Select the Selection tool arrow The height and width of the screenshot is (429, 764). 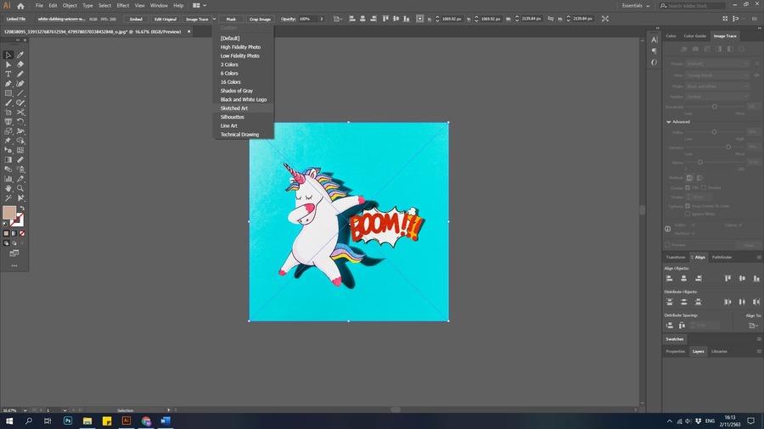[8, 55]
